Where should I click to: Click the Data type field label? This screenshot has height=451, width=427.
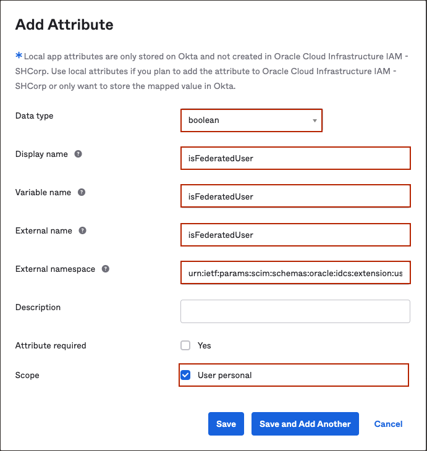click(35, 116)
